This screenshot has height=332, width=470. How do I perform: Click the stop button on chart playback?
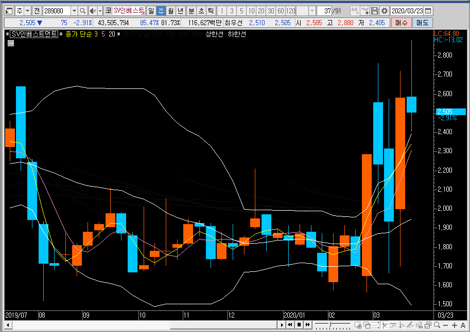coord(299,325)
